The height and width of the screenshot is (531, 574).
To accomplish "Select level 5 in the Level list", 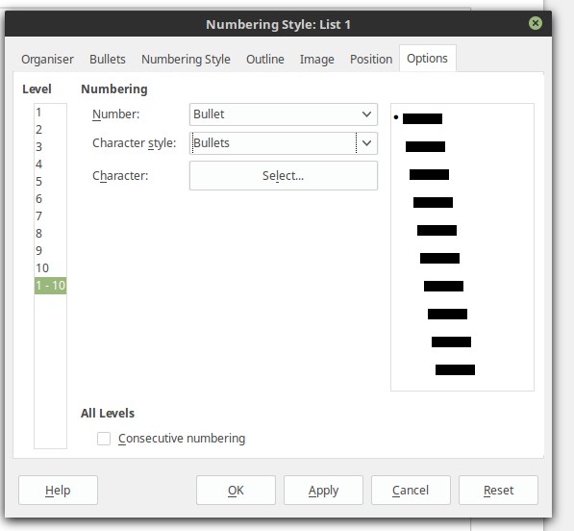I will (51, 181).
